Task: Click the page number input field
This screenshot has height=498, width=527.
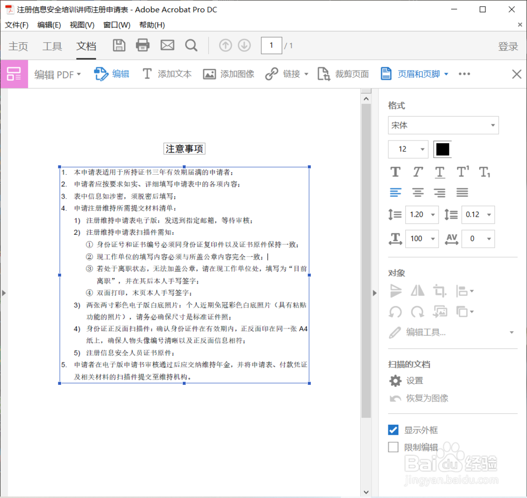Action: [x=271, y=45]
